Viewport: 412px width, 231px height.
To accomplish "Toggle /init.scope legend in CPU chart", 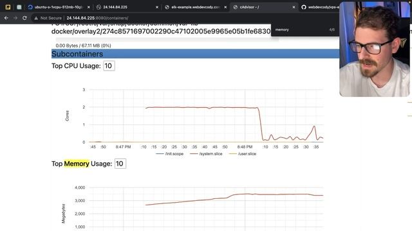I will (170, 154).
